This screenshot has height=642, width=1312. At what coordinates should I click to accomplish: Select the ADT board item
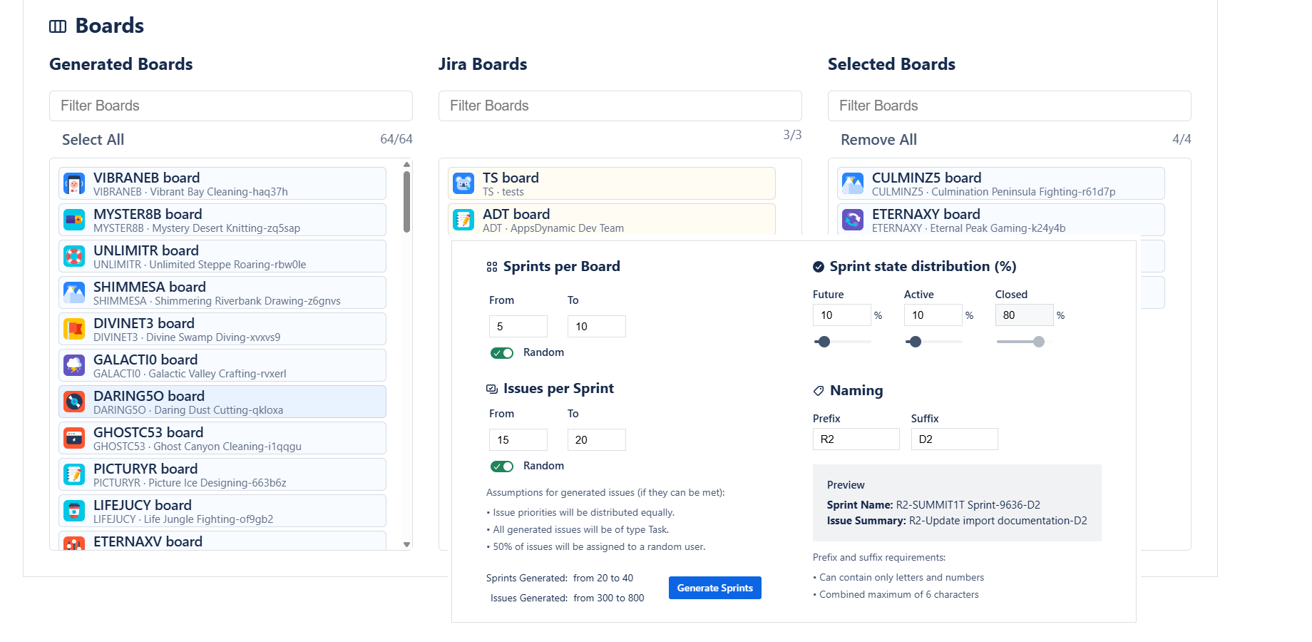point(612,220)
